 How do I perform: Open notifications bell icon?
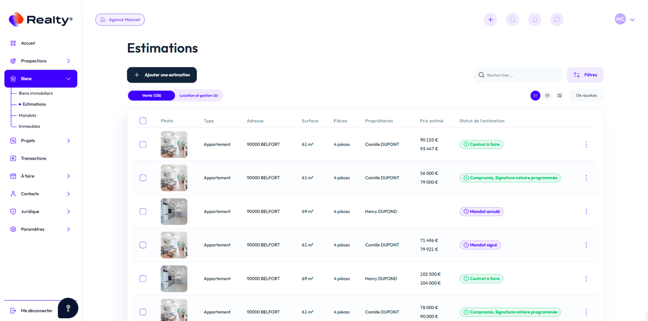point(535,19)
